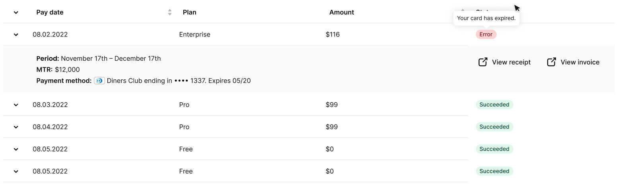Collapse the expanded 08.02.2022 Enterprise row
This screenshot has width=622, height=184.
click(x=16, y=34)
